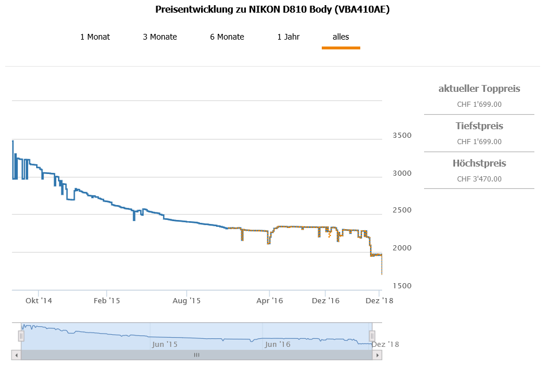Grab the right navigator range handle
Image resolution: width=543 pixels, height=371 pixels.
(372, 336)
